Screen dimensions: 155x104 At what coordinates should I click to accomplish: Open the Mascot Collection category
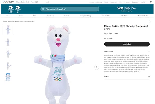(x=143, y=16)
